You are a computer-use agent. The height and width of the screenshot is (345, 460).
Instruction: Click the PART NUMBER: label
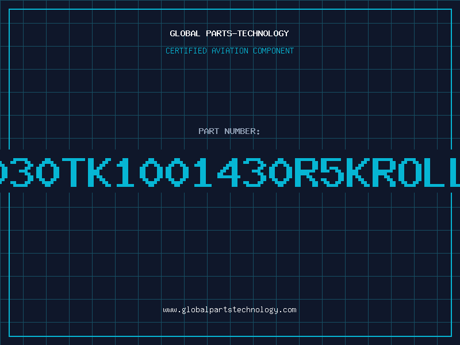point(229,131)
